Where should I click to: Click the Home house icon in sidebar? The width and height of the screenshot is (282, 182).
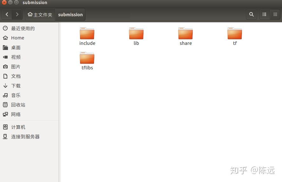click(5, 38)
